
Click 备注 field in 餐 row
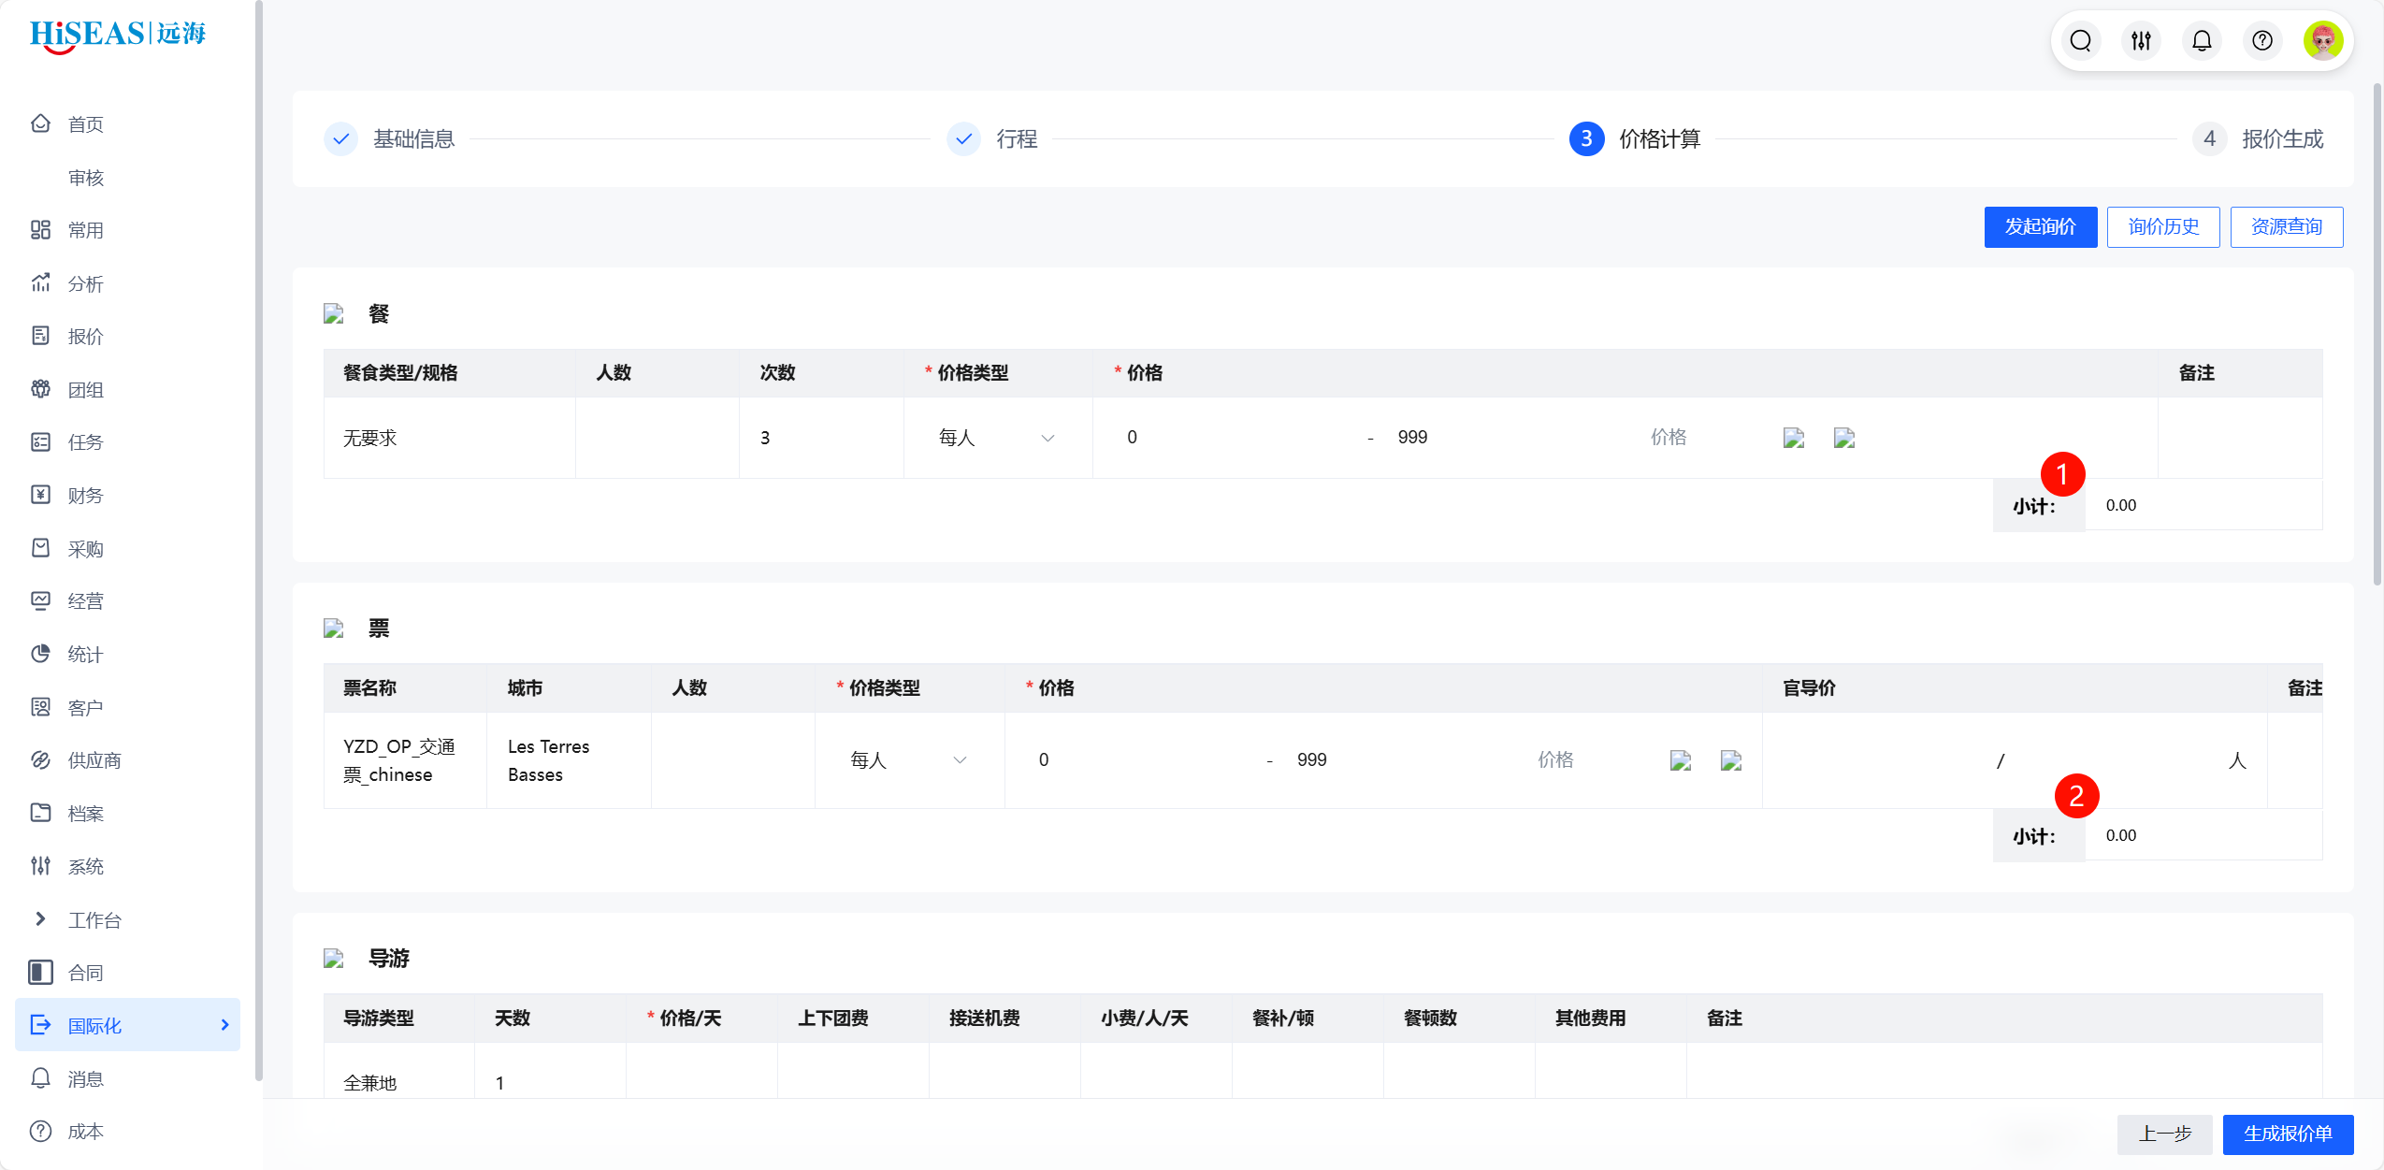(2240, 438)
